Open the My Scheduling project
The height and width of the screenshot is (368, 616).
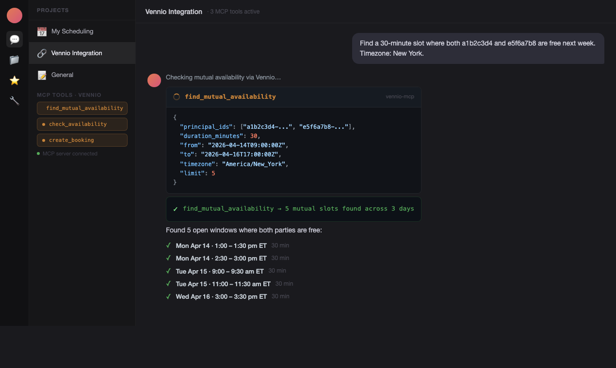click(82, 31)
